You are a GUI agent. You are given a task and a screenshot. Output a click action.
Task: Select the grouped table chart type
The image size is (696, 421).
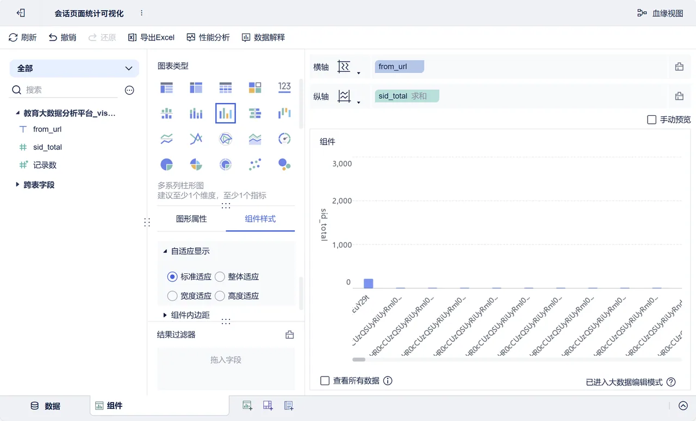(167, 87)
